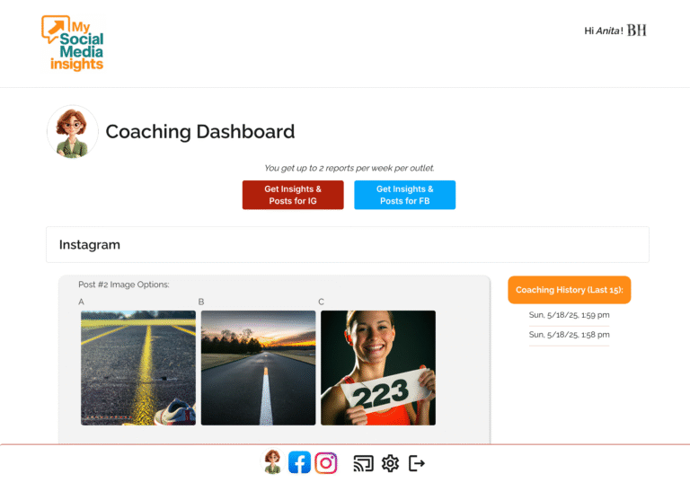This screenshot has height=482, width=690.
Task: Open the settings gear icon
Action: (x=390, y=463)
